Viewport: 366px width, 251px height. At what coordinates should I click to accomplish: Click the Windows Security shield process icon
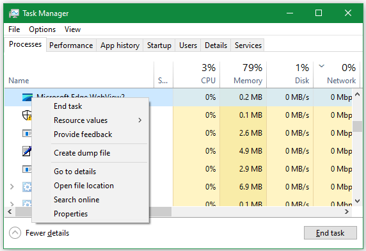point(27,115)
